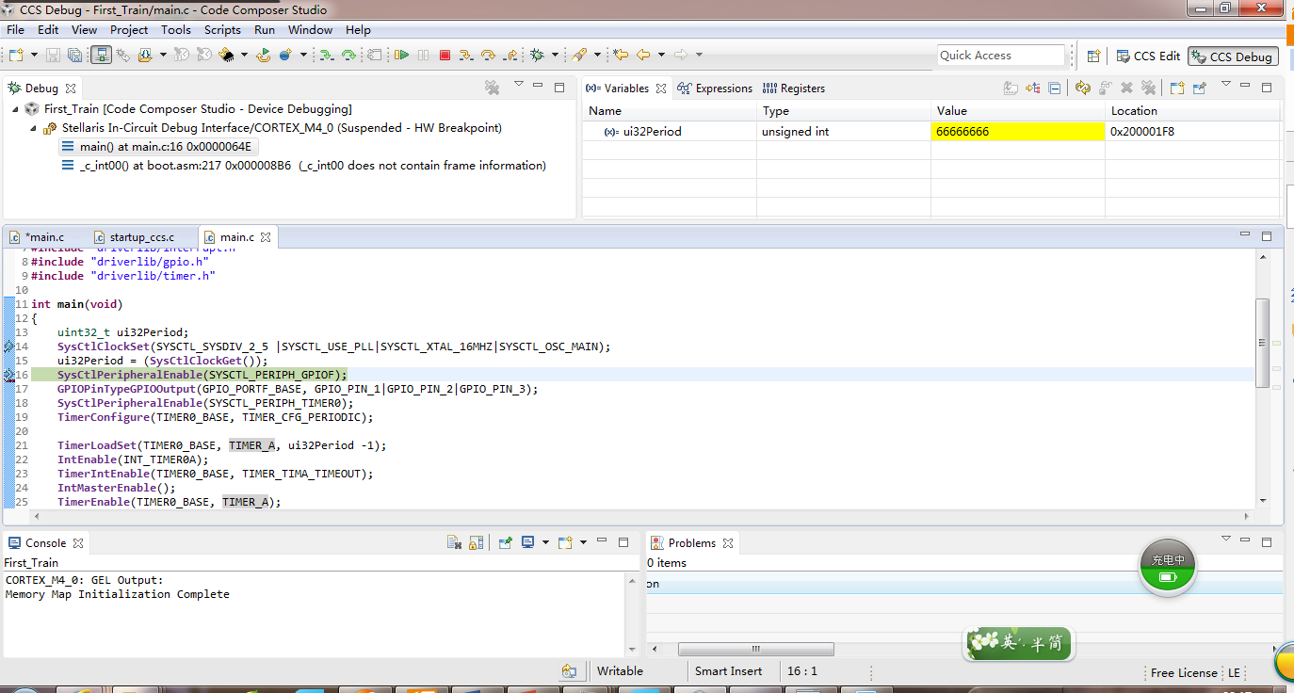Click Collapse All icon in Variables panel
The width and height of the screenshot is (1294, 693).
pyautogui.click(x=1055, y=88)
